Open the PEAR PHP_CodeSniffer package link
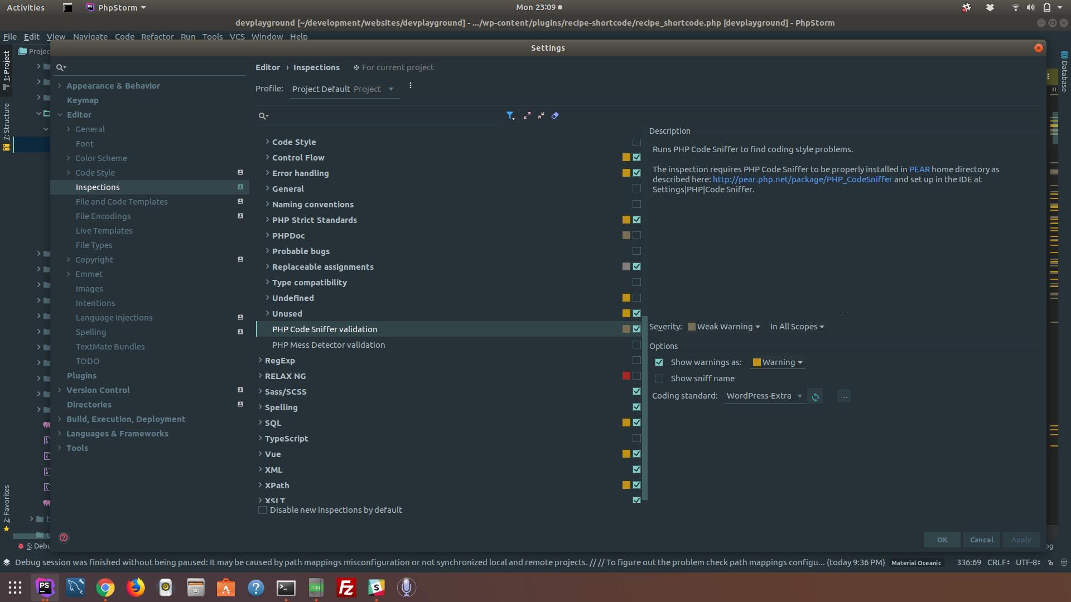Image resolution: width=1071 pixels, height=602 pixels. 802,179
